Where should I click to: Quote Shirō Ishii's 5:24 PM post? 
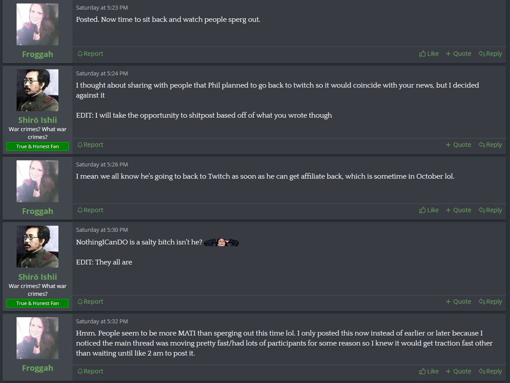pos(458,145)
